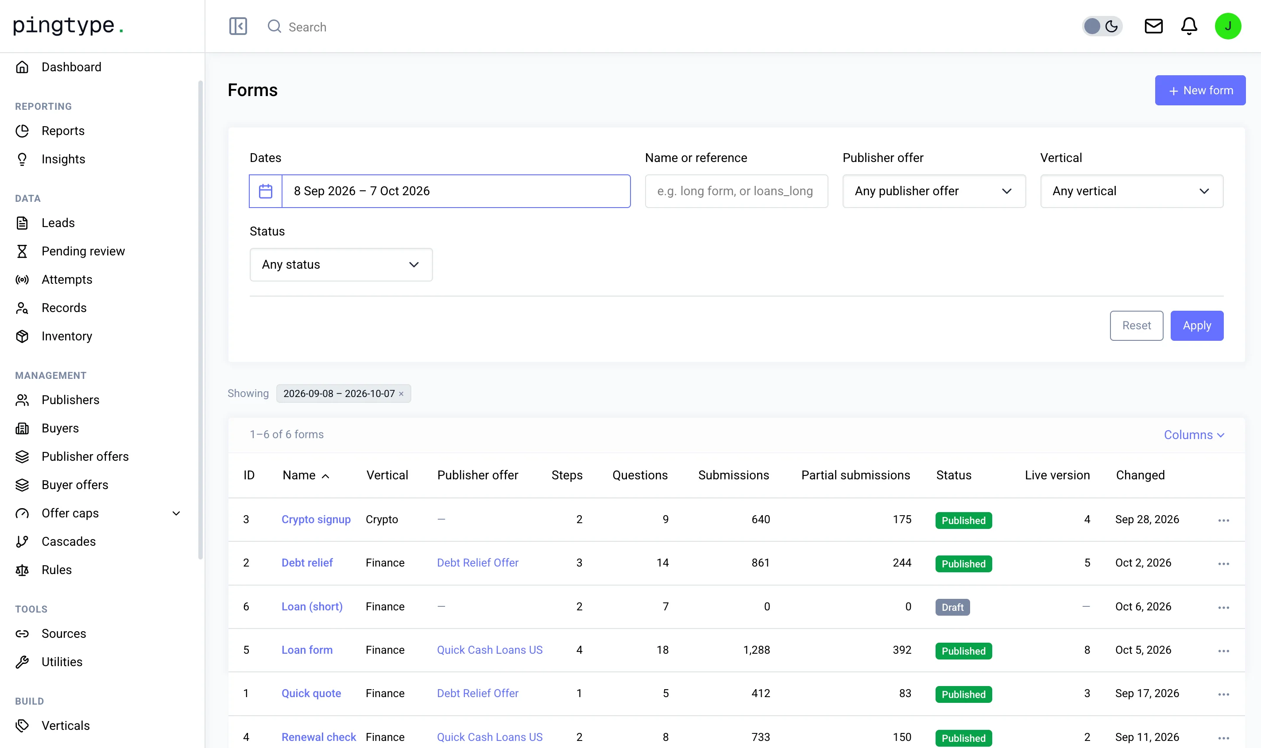Click the calendar icon in Dates field
The height and width of the screenshot is (748, 1261).
click(266, 191)
